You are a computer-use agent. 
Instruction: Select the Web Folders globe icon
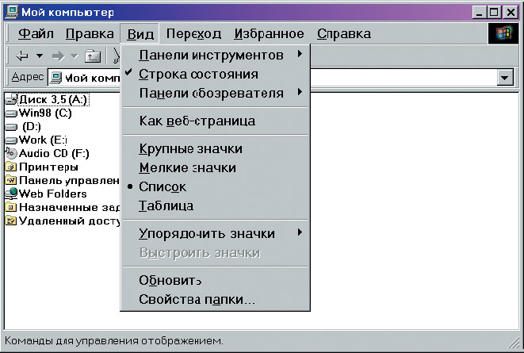point(11,194)
